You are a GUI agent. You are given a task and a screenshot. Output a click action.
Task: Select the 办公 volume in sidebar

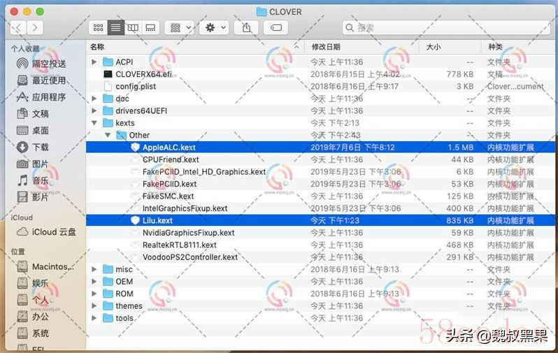coord(33,317)
